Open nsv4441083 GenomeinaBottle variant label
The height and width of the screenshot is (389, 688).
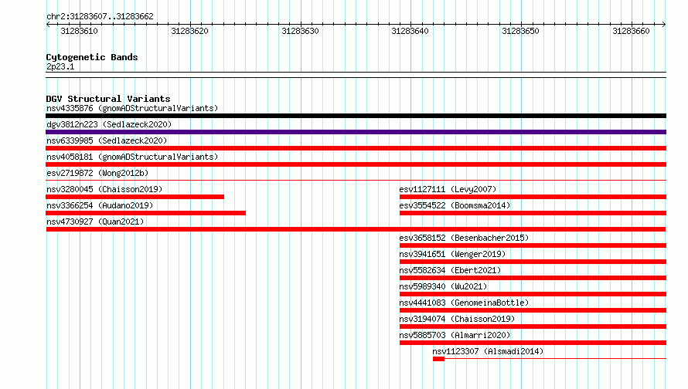tap(464, 303)
